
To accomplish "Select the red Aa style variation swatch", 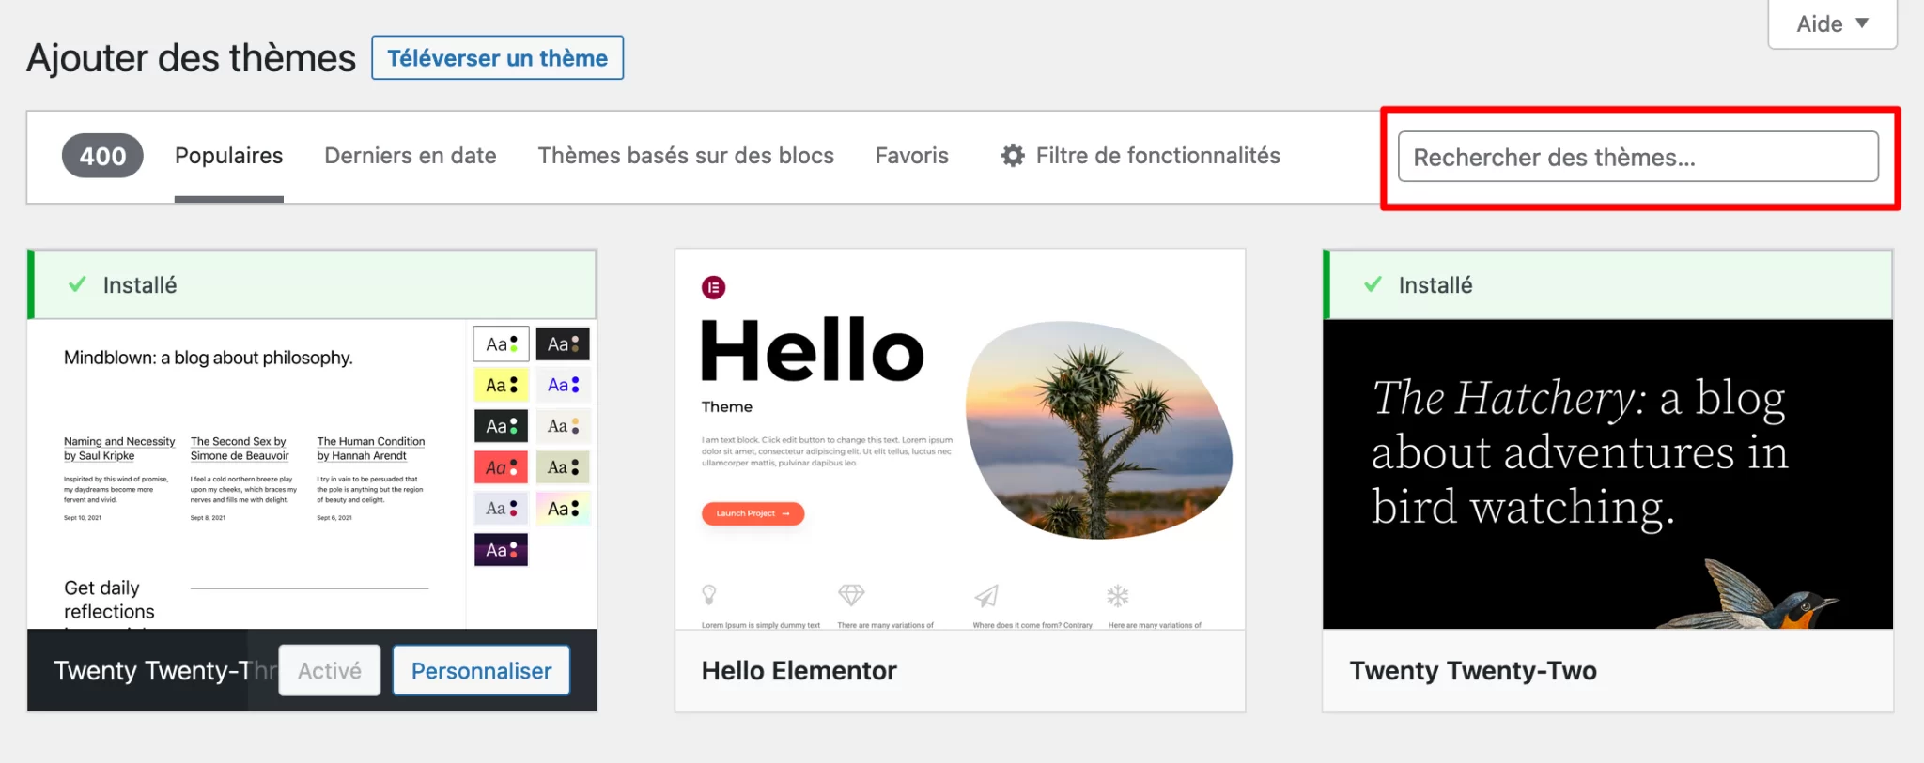I will point(501,467).
